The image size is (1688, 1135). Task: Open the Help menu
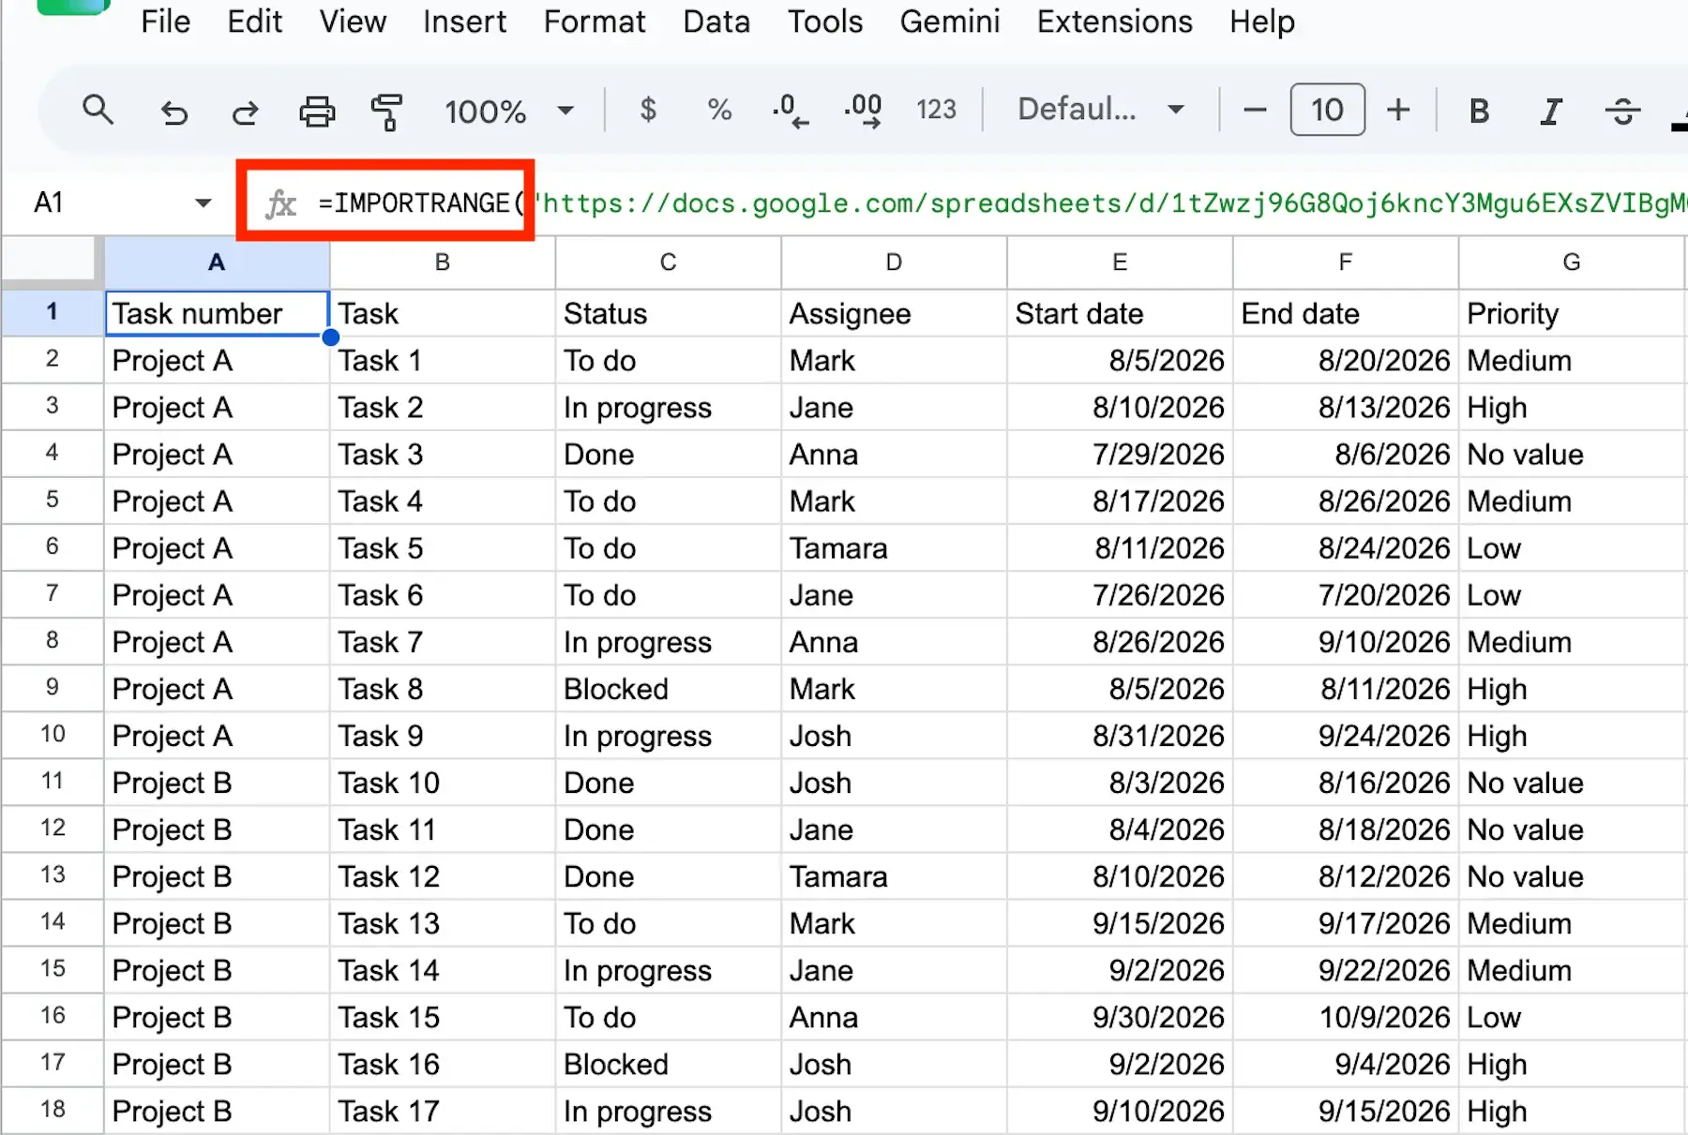(1262, 21)
